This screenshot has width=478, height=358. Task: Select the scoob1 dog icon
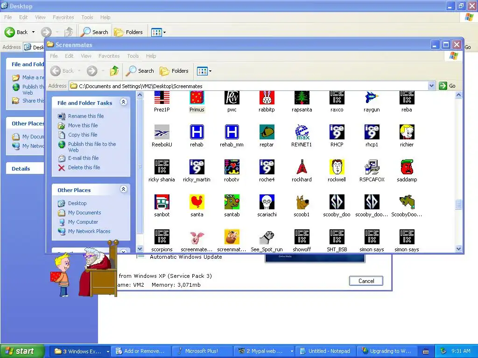click(302, 202)
